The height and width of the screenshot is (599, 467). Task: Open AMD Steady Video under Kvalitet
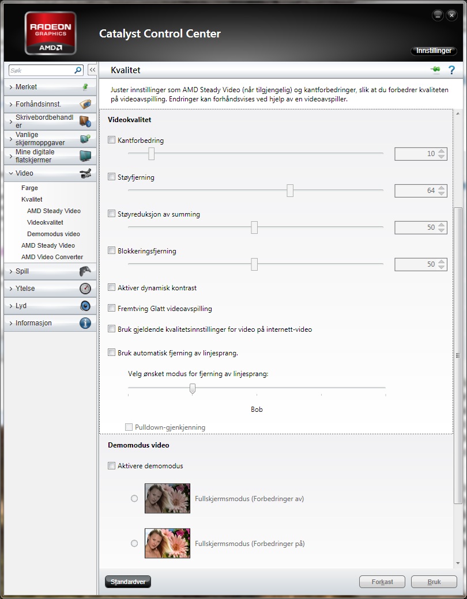point(54,211)
